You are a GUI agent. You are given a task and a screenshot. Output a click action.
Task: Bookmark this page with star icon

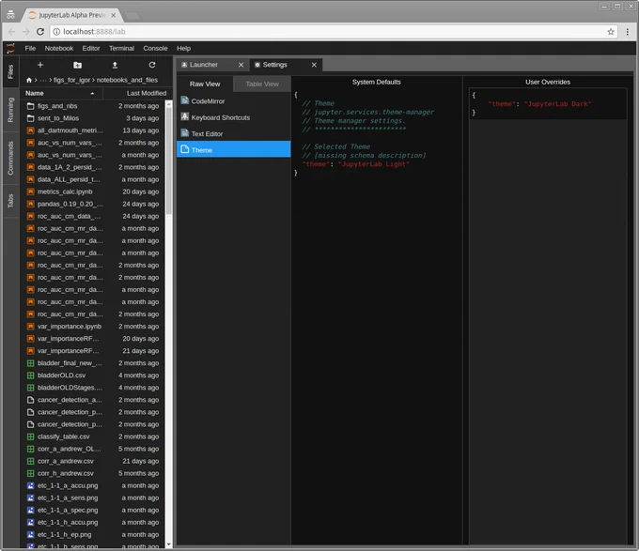611,32
